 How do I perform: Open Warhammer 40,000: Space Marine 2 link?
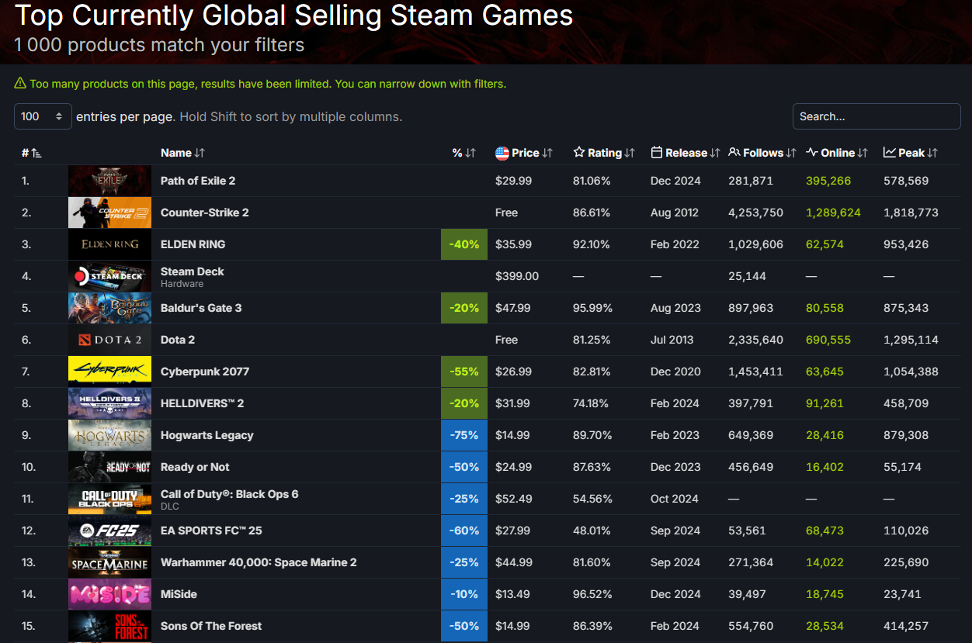[x=259, y=562]
